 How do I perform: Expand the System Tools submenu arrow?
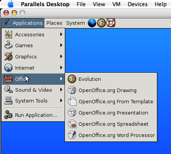pos(61,101)
